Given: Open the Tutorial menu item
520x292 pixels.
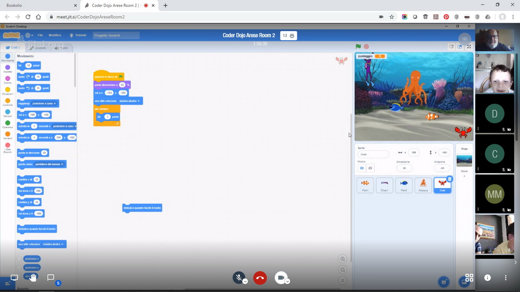Looking at the screenshot, I should click(x=78, y=35).
